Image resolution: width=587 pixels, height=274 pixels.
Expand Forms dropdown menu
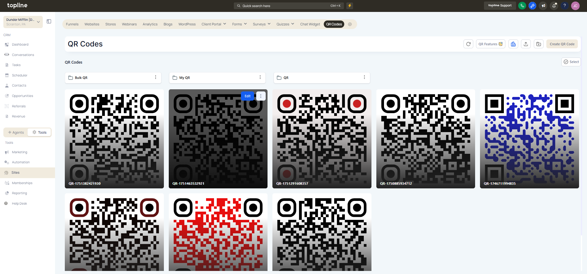(239, 24)
